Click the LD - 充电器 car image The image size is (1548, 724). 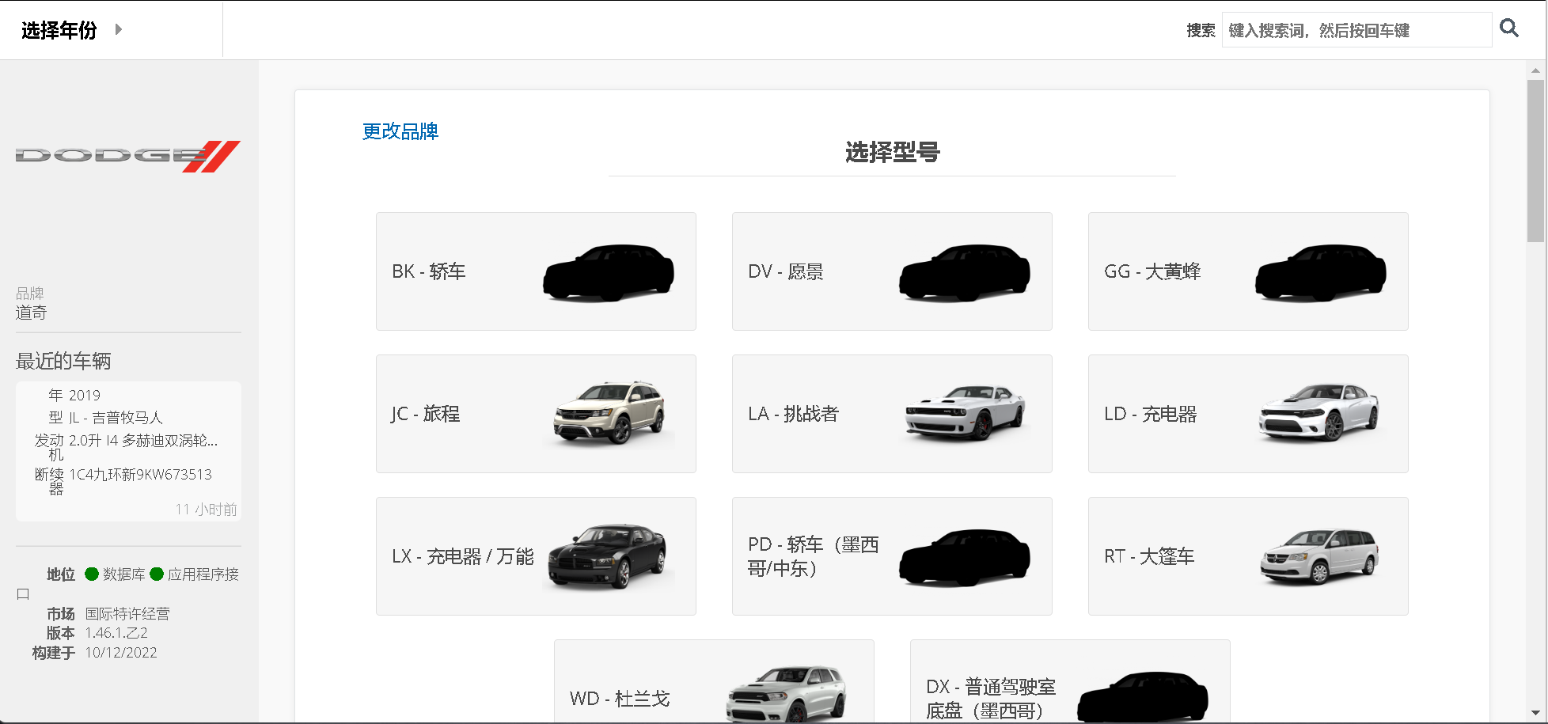(x=1320, y=413)
